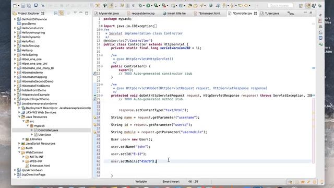Minimize the editor area

[305, 13]
